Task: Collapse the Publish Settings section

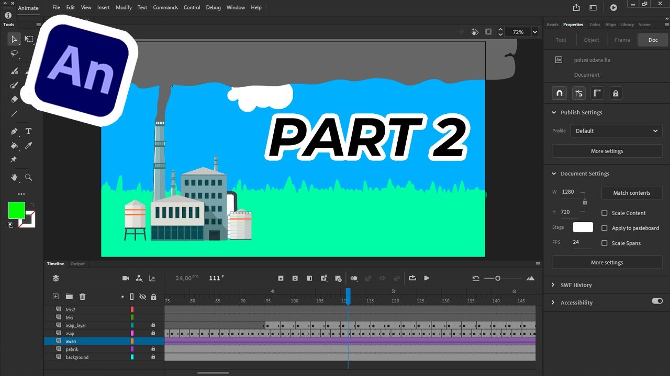Action: 554,112
